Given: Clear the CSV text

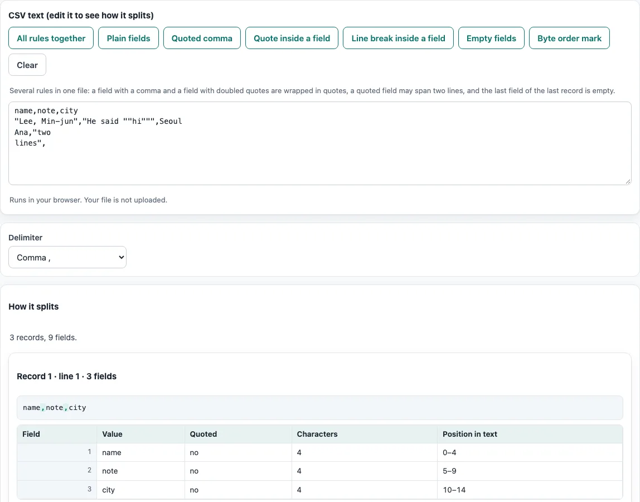Looking at the screenshot, I should 27,65.
